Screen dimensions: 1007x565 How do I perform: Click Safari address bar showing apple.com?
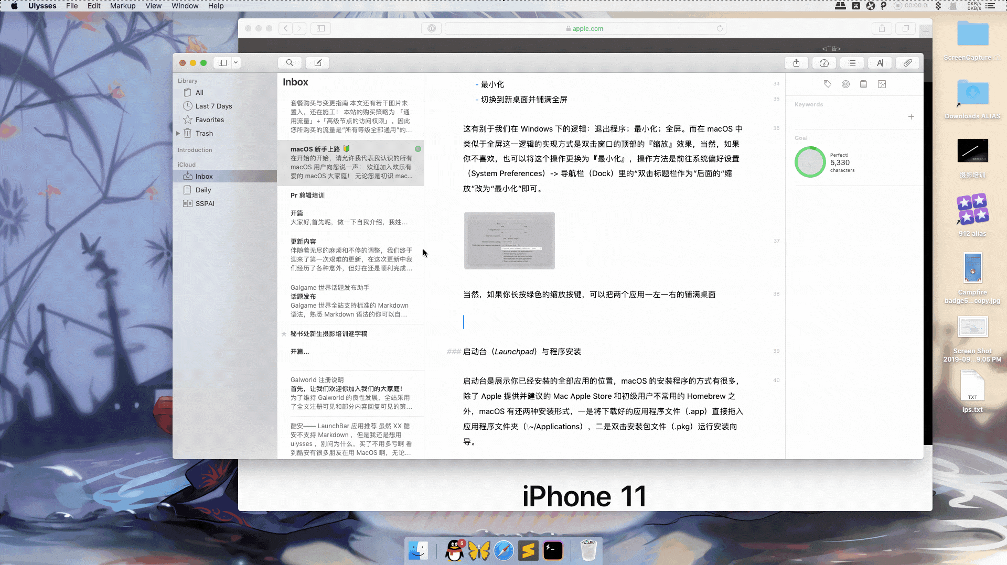585,28
